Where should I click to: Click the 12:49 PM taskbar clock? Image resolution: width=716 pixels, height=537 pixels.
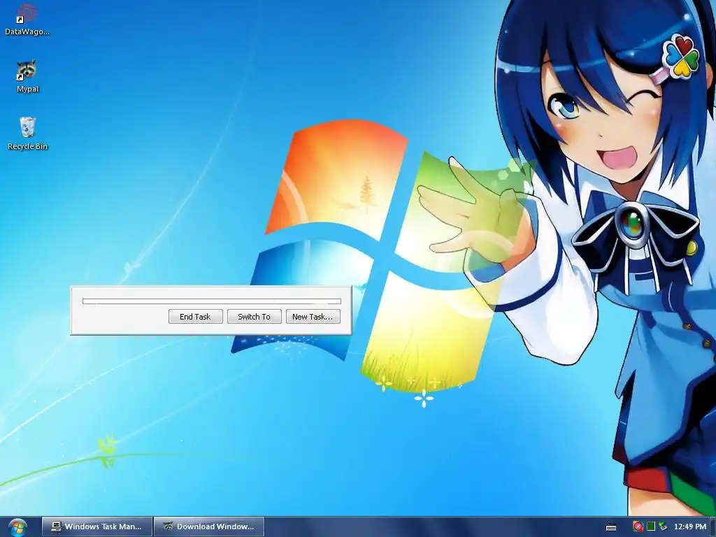[690, 527]
